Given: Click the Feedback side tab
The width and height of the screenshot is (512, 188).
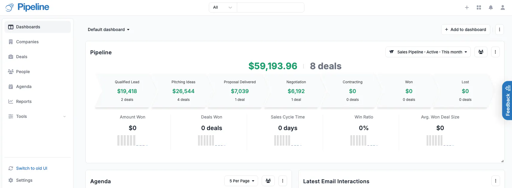Looking at the screenshot, I should (508, 101).
